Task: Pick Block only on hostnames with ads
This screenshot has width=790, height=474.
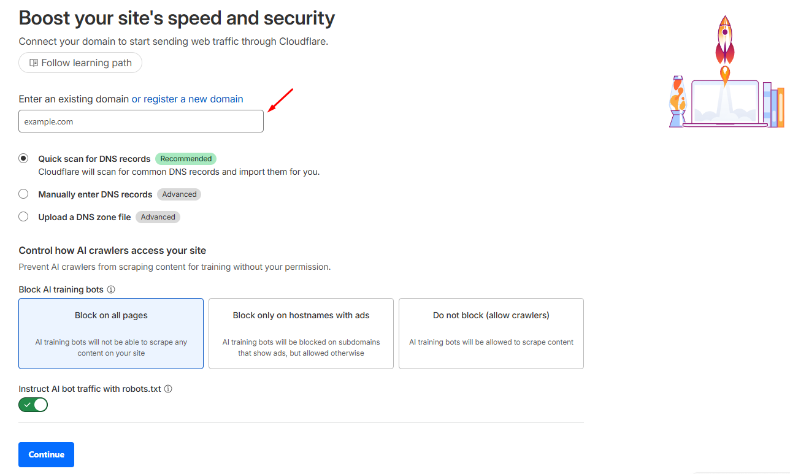Action: pos(301,334)
